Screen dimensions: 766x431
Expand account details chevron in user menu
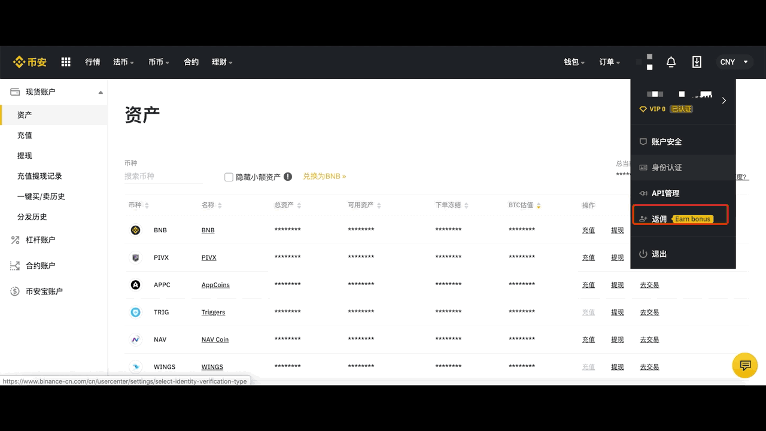[x=724, y=101]
